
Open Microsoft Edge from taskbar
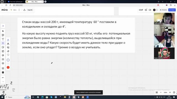tap(42, 97)
